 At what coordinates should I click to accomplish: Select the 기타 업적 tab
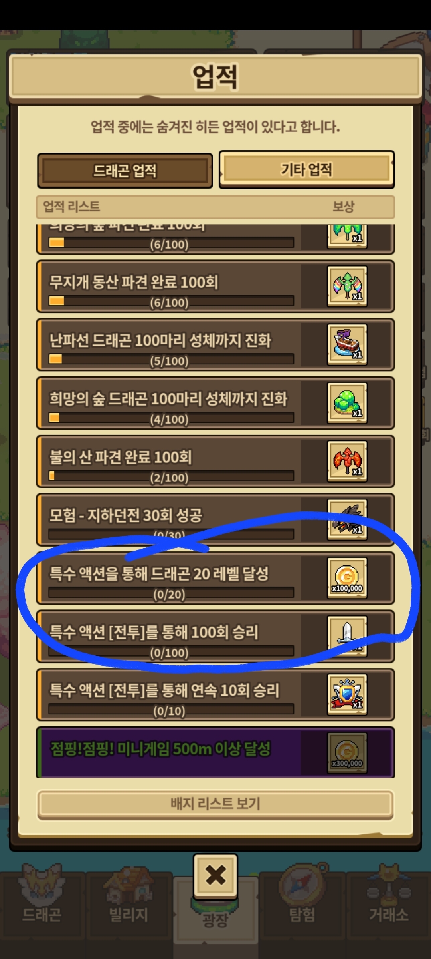(x=306, y=169)
